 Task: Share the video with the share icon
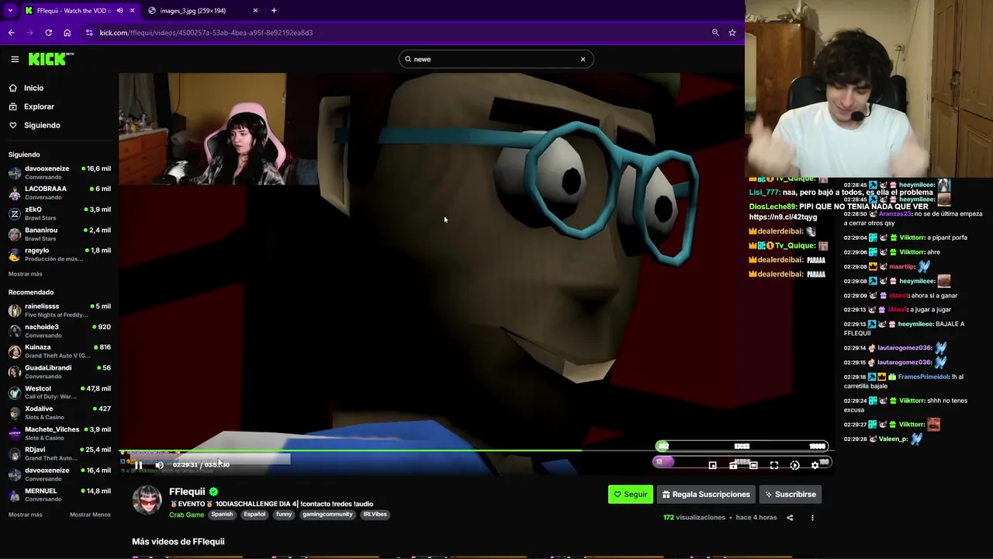click(x=790, y=518)
